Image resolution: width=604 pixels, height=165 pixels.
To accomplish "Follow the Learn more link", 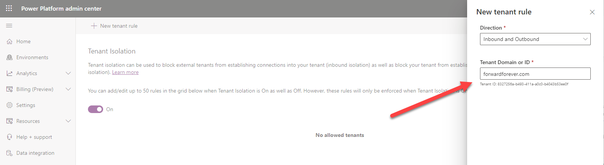I will point(125,72).
